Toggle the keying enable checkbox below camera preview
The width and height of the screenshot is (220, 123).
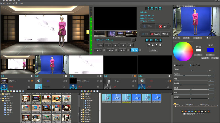click(174, 38)
